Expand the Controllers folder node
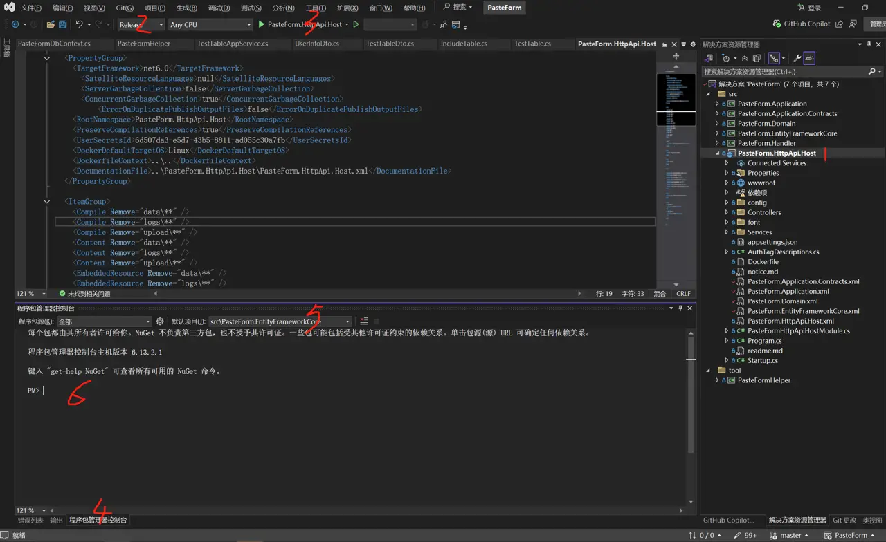The width and height of the screenshot is (886, 542). point(727,212)
